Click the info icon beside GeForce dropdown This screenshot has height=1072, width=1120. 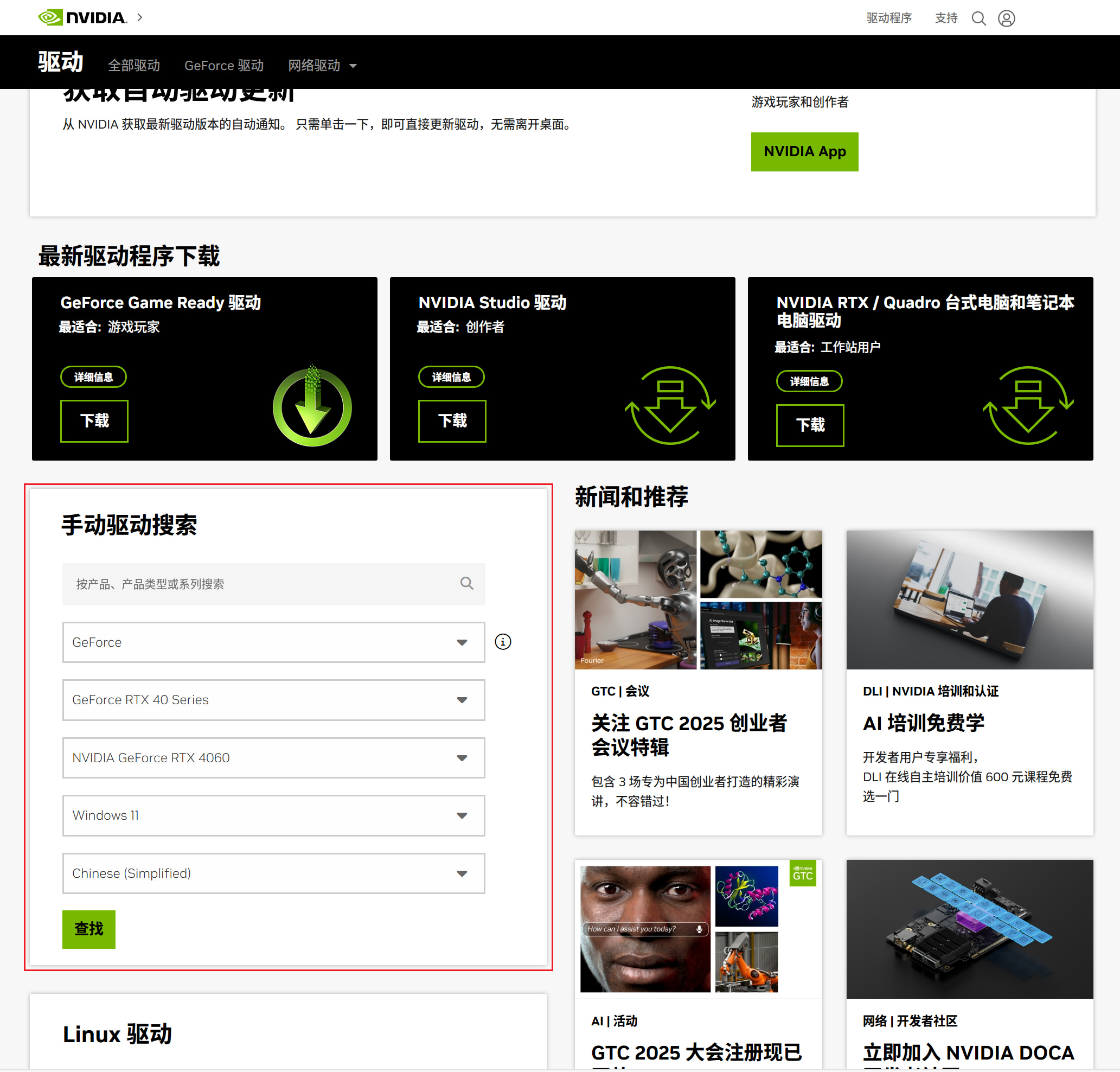(503, 642)
